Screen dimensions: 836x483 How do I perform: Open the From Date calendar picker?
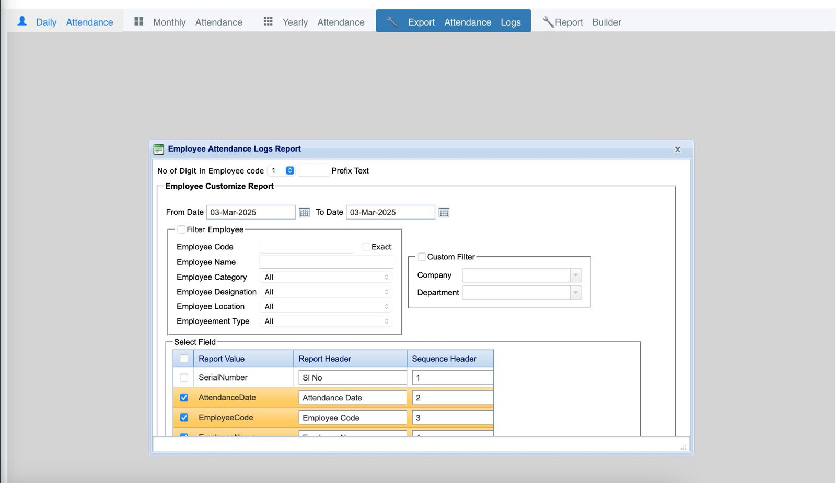[304, 212]
